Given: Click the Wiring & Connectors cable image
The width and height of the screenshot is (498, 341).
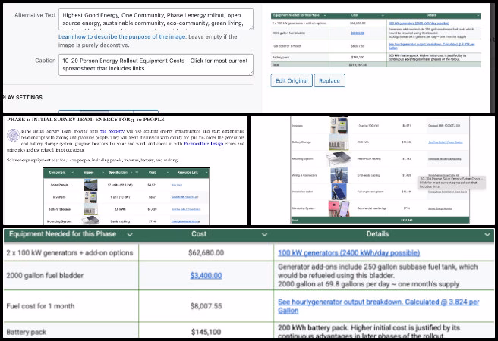Looking at the screenshot, I should point(339,175).
